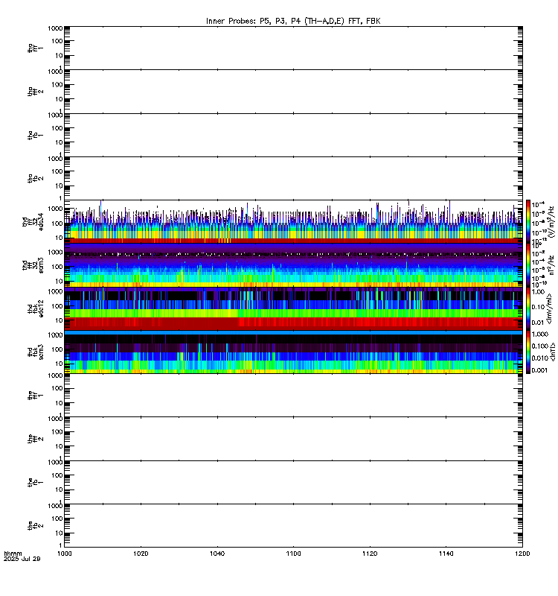Click the '0.01' value on the mV/m color bar
558x596 pixels.
[x=538, y=323]
